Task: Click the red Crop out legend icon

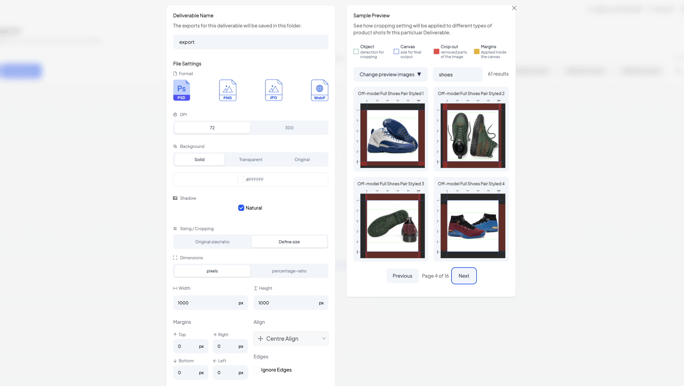Action: [x=436, y=51]
